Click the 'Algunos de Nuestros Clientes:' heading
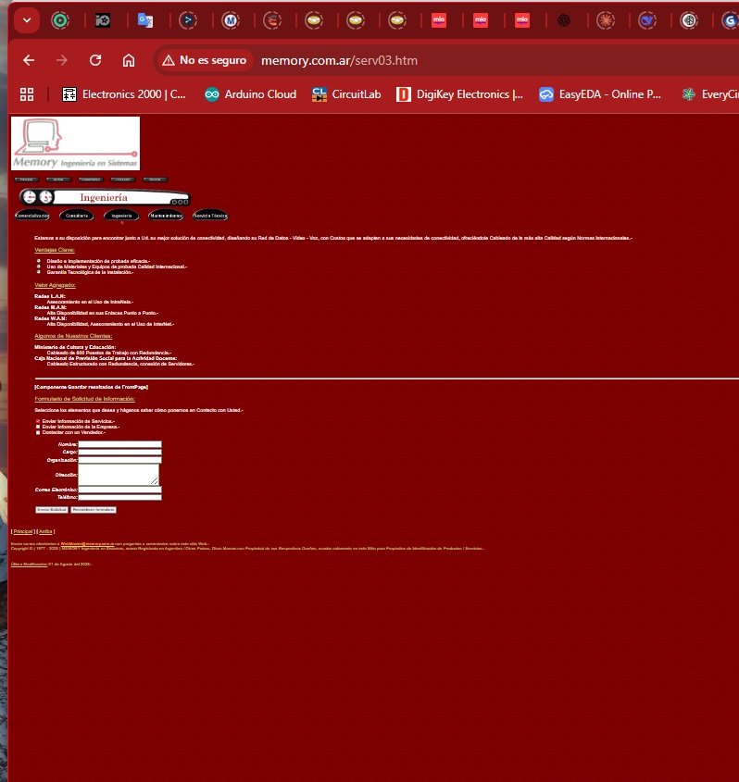 coord(73,336)
